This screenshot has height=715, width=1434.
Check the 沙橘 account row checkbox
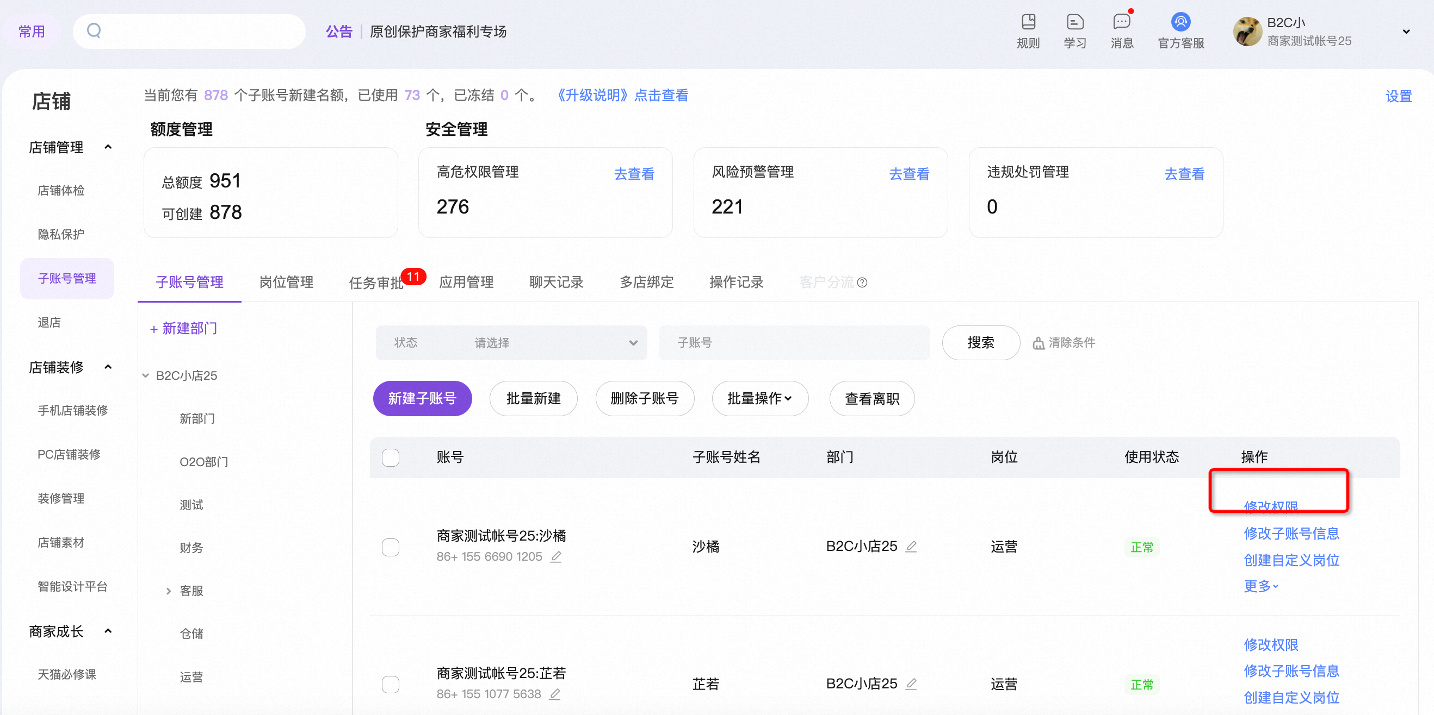point(390,547)
